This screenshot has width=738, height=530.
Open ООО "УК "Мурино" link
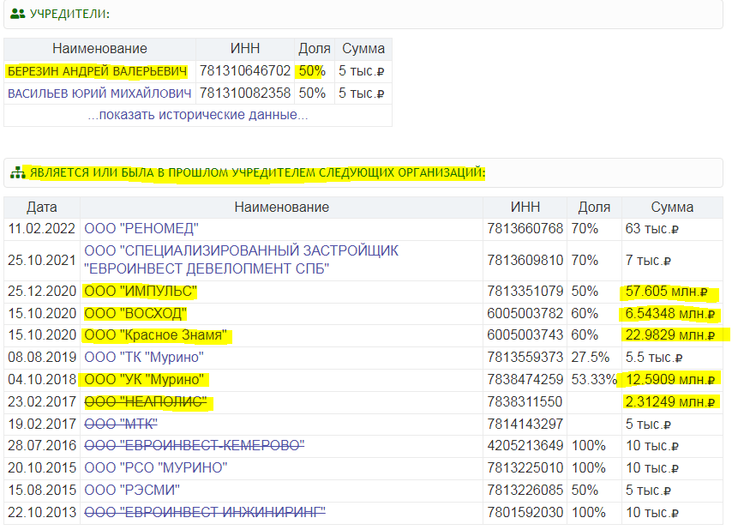point(144,380)
